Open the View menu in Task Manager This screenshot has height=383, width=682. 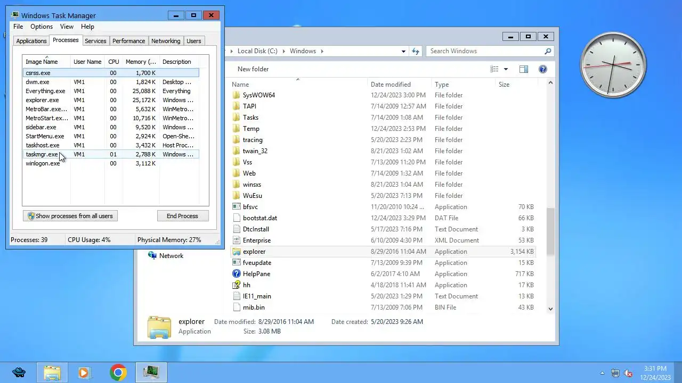click(67, 27)
